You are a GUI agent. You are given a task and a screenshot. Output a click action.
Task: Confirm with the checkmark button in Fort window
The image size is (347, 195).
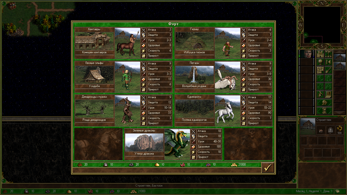(268, 168)
